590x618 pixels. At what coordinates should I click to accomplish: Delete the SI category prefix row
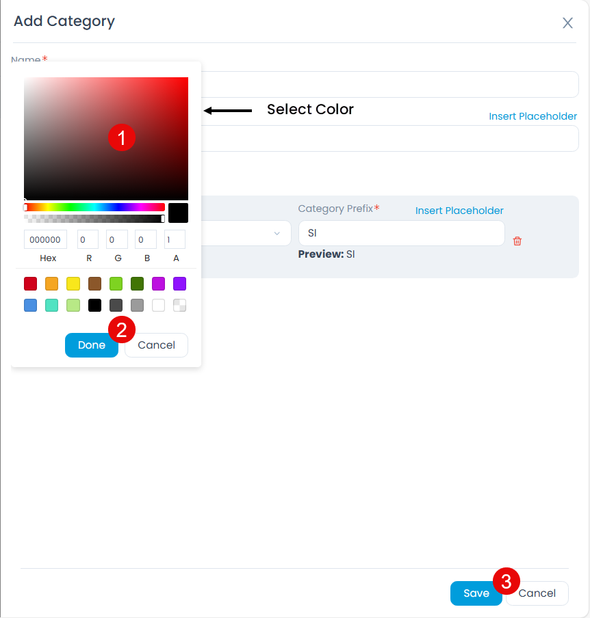point(518,241)
